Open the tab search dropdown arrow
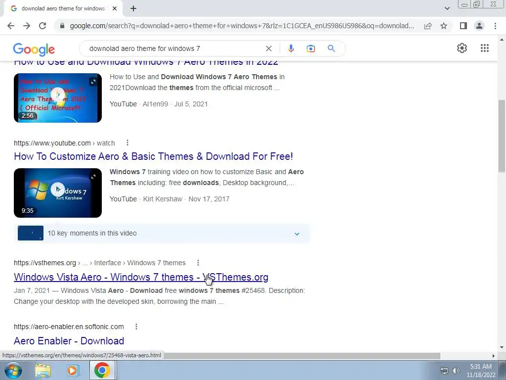This screenshot has height=380, width=506. [447, 8]
